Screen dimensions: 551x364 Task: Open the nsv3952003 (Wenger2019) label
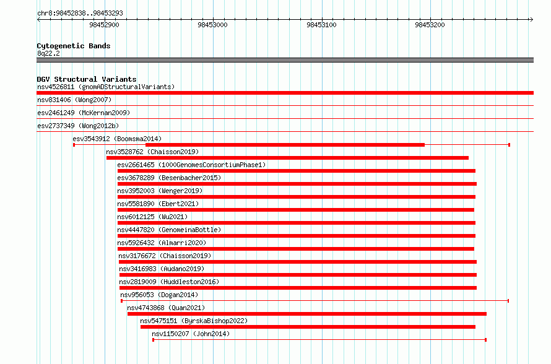[x=160, y=191]
